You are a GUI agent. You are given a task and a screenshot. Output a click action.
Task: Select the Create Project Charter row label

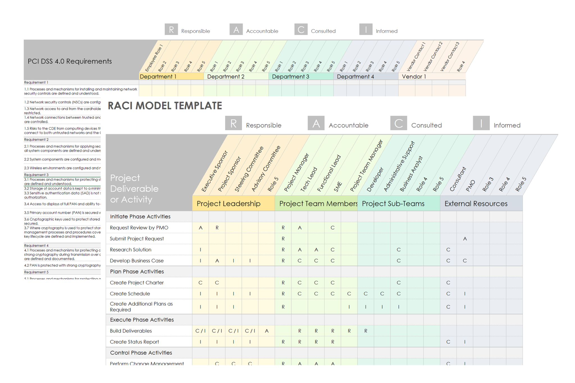click(x=137, y=283)
